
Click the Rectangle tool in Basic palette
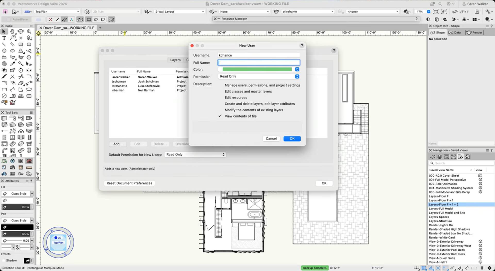click(21, 44)
